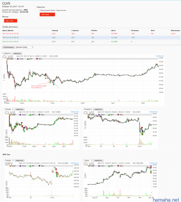181x202 pixels.
Task: Click the Close legend marker in the 15-minute CLVS chart
Action: tap(99, 115)
